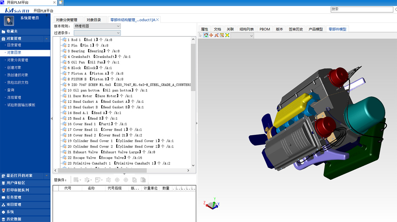Click the 搜索 search input field
Viewport: 397px width, 222px height.
pos(362,9)
